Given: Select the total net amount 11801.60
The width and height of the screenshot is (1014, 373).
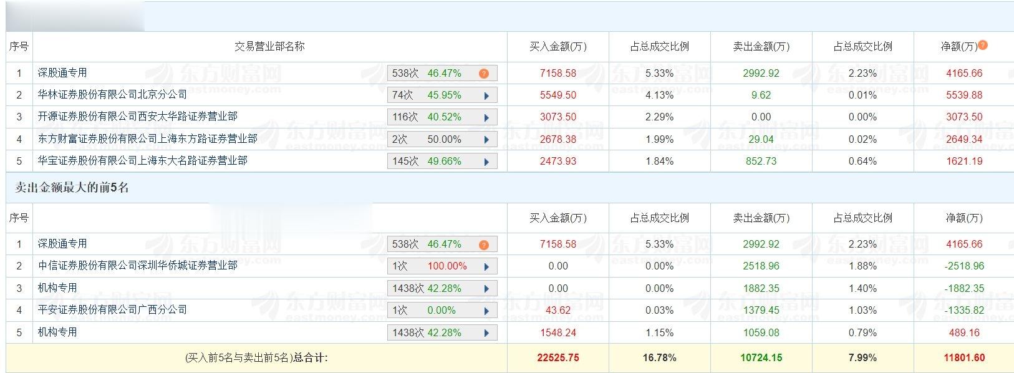Looking at the screenshot, I should click(x=964, y=357).
